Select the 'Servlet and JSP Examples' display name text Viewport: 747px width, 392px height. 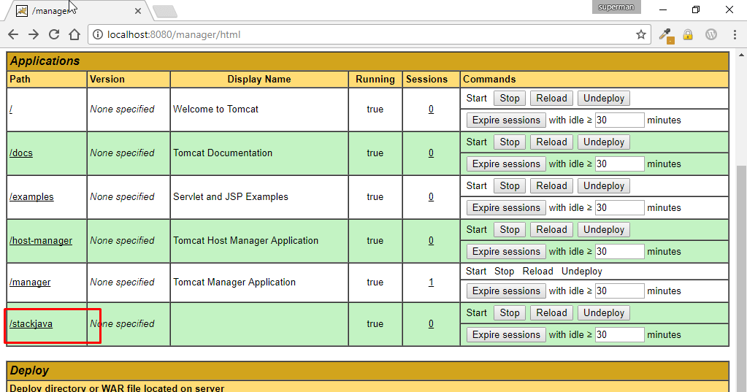(231, 196)
